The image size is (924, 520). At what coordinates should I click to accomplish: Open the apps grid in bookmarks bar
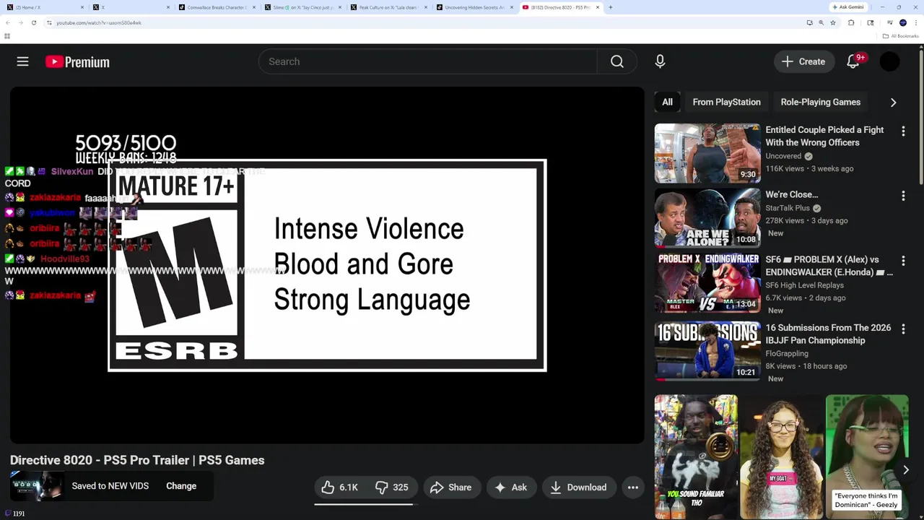tap(7, 36)
